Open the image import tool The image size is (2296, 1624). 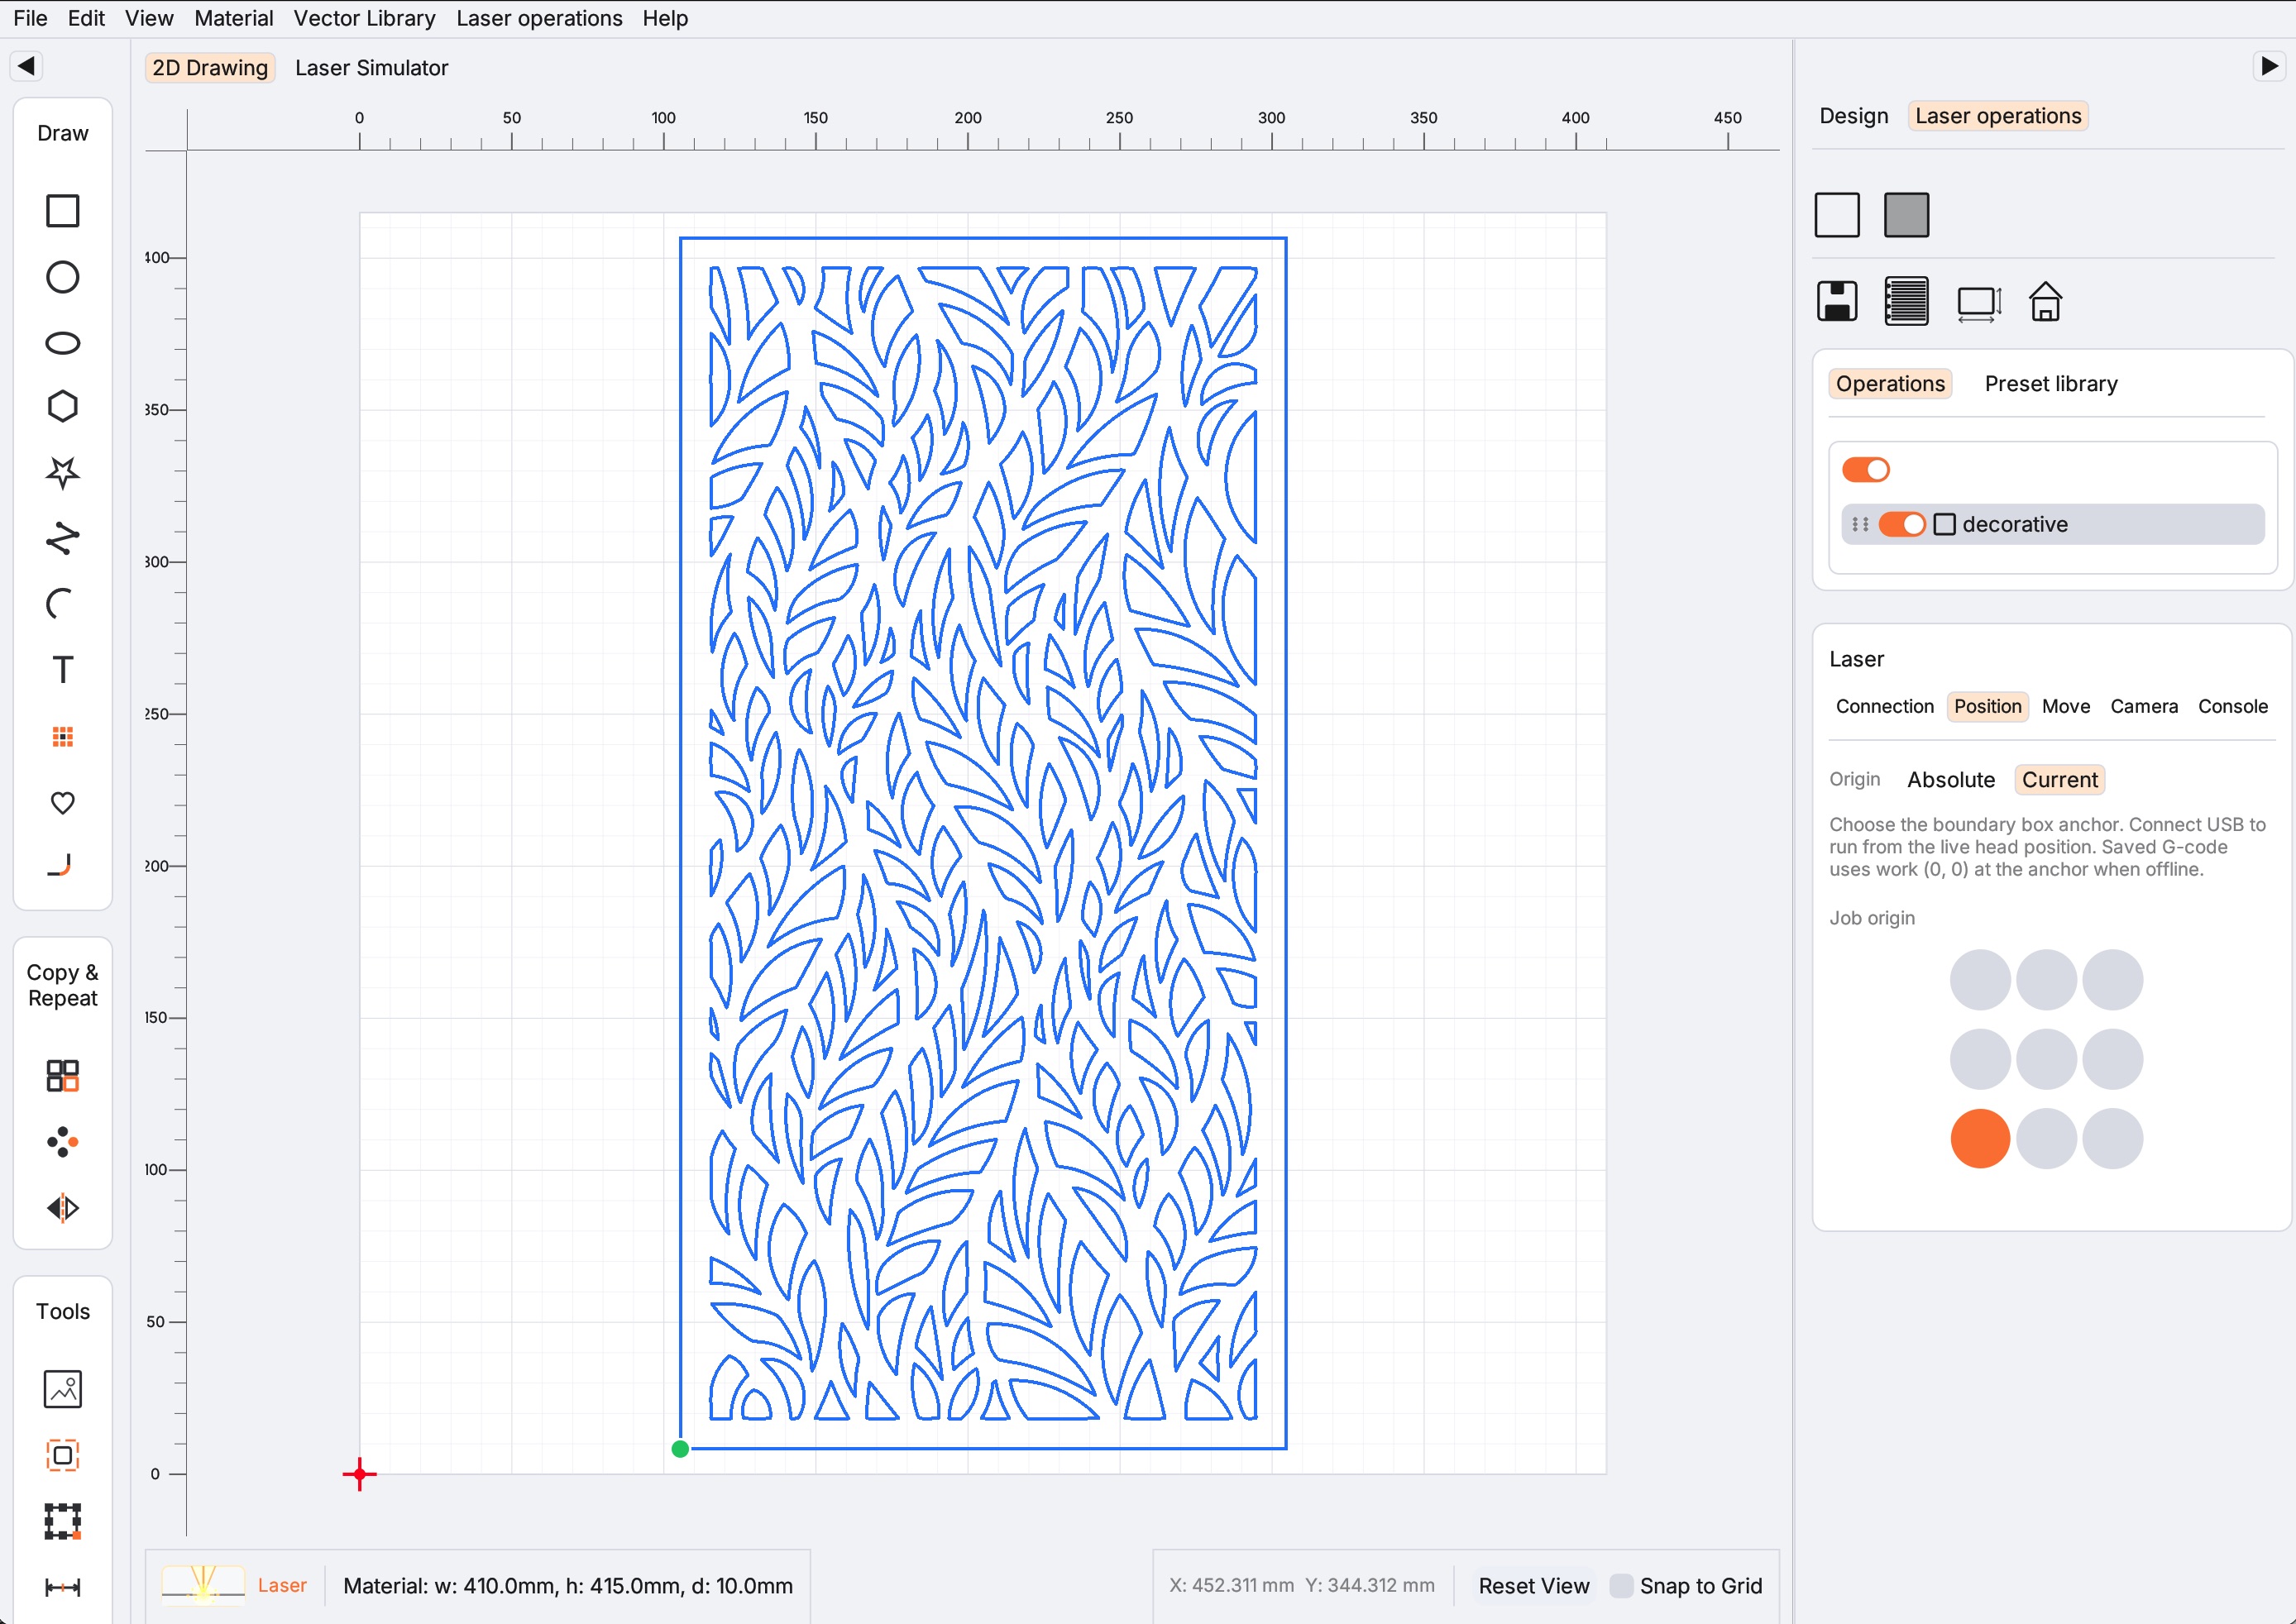pos(62,1389)
